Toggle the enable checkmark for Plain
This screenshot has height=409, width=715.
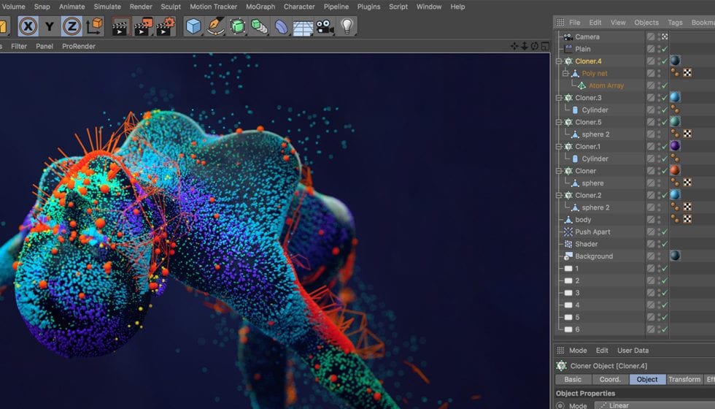pyautogui.click(x=665, y=49)
